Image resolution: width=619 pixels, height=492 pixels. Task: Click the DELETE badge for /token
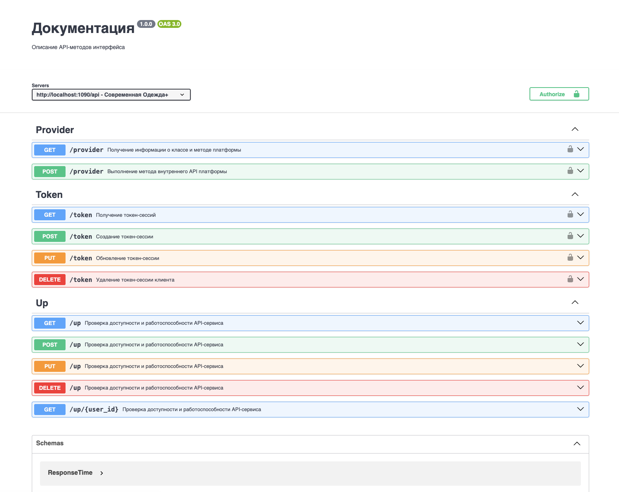[50, 280]
